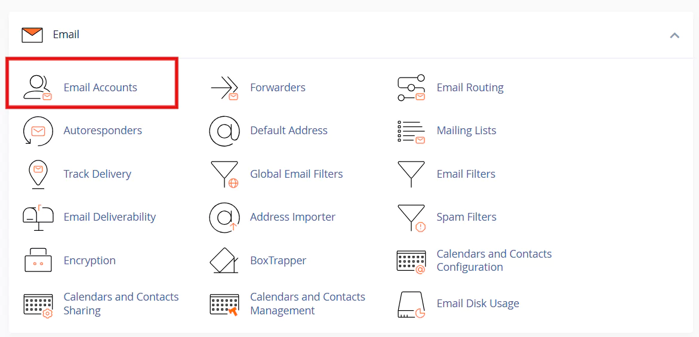Click the Encryption icon
699x337 pixels.
[38, 260]
